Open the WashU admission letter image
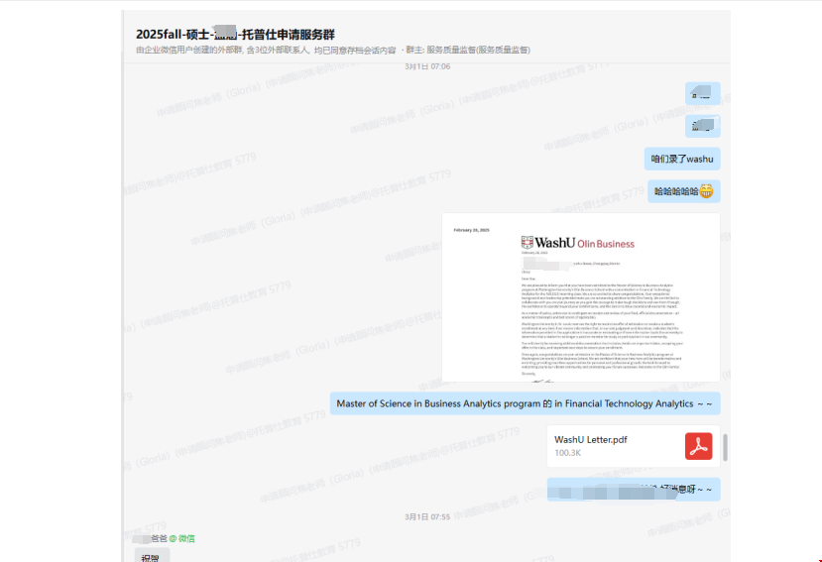 (581, 297)
